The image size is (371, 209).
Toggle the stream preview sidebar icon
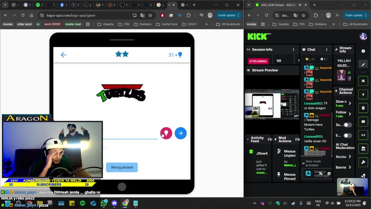[x=363, y=81]
